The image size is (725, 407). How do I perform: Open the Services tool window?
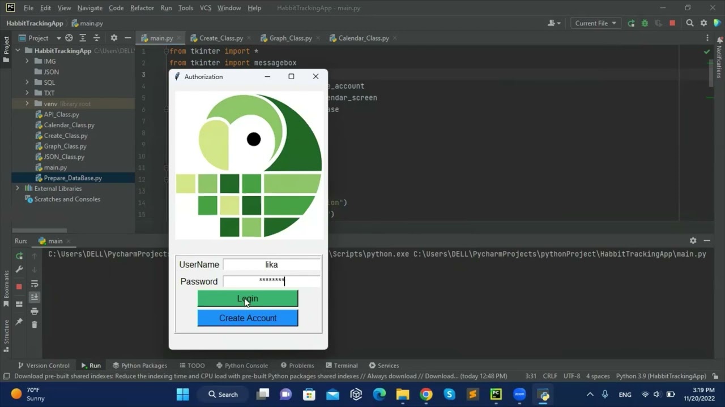coord(384,365)
